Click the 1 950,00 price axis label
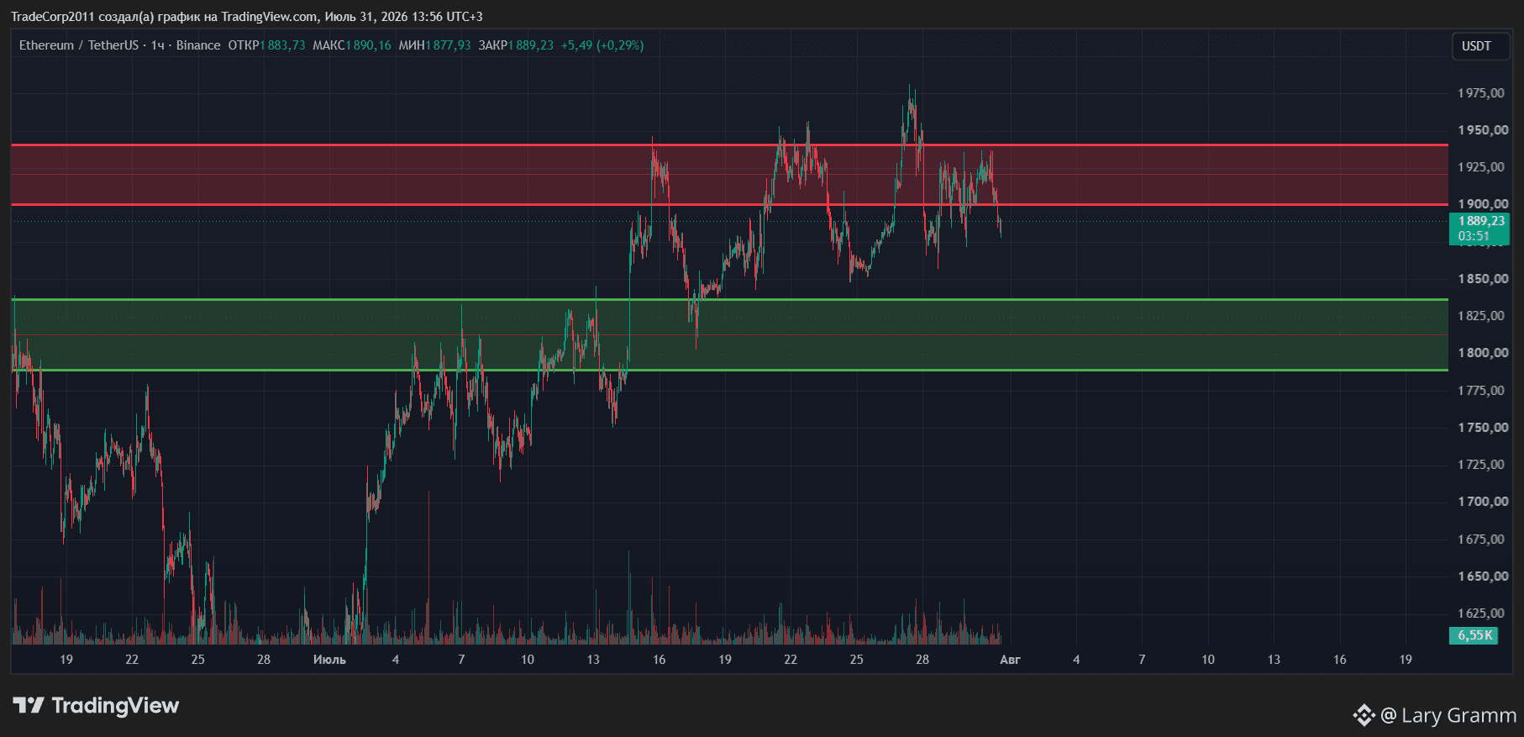Screen dimensions: 1524x737 pyautogui.click(x=1483, y=130)
